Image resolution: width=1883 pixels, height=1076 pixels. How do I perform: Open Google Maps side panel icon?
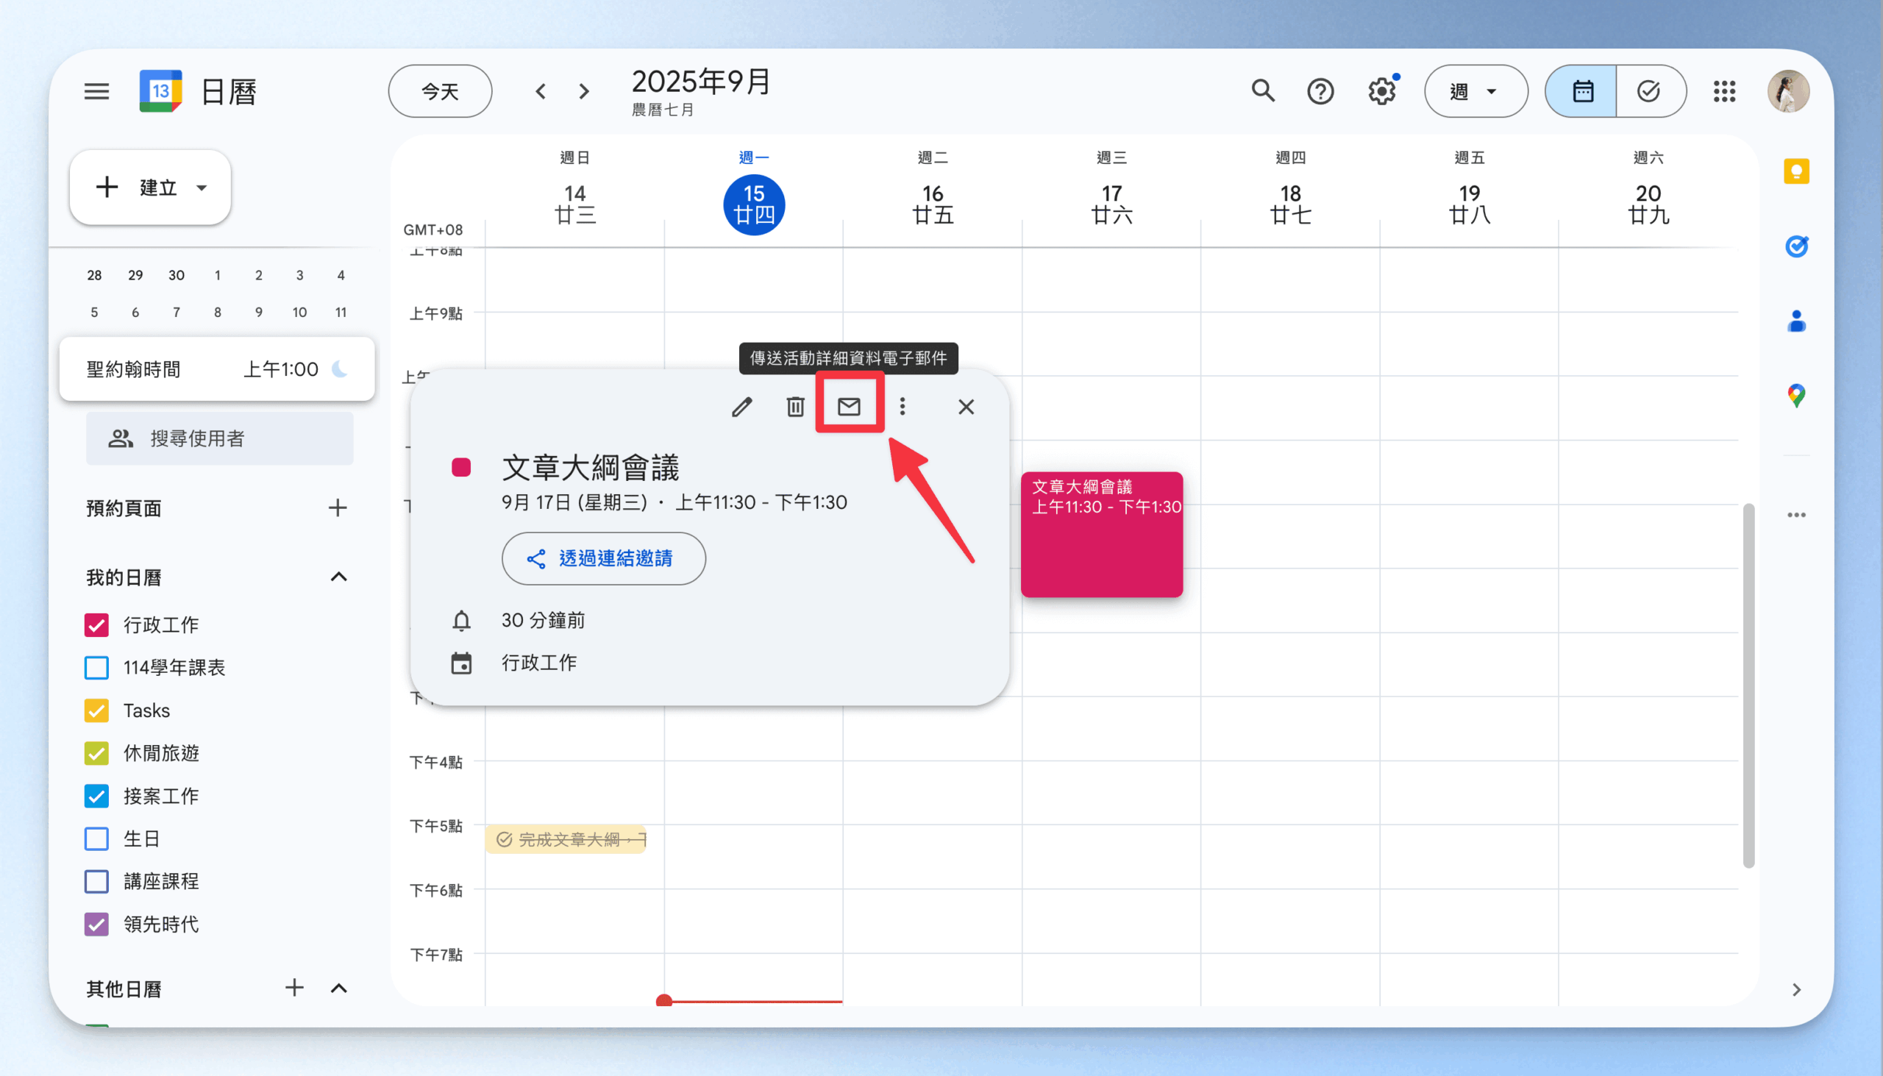click(x=1795, y=396)
